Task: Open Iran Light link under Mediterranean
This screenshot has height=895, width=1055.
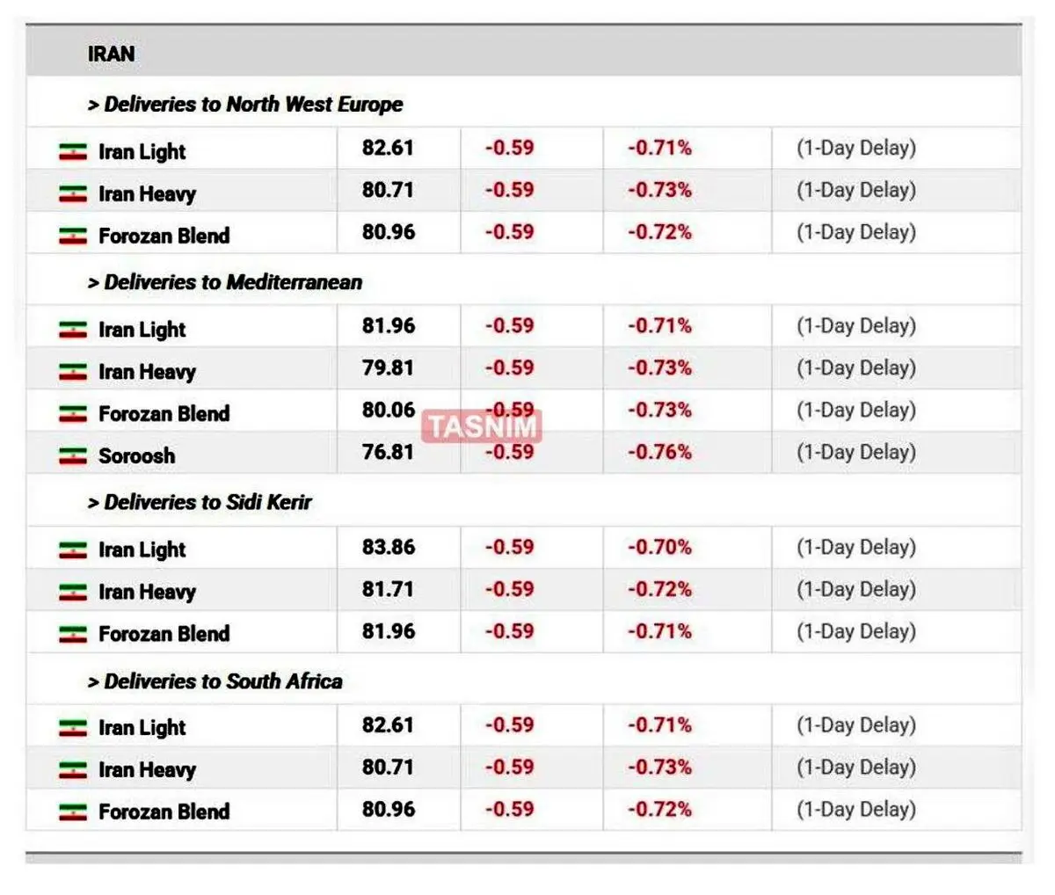Action: pyautogui.click(x=142, y=330)
